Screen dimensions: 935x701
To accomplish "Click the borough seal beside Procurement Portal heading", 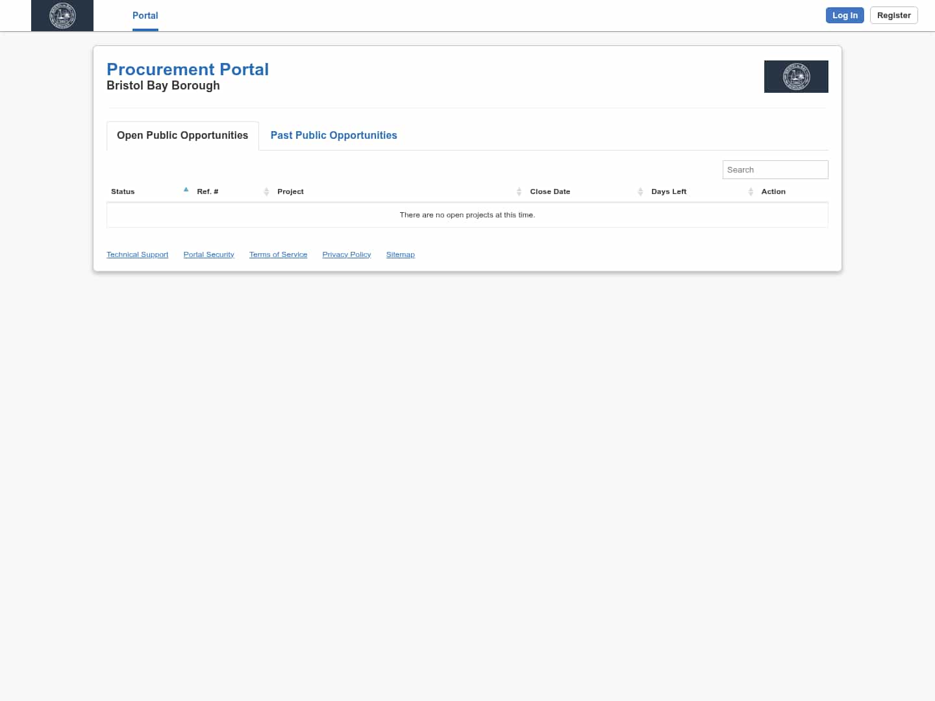I will tap(796, 77).
